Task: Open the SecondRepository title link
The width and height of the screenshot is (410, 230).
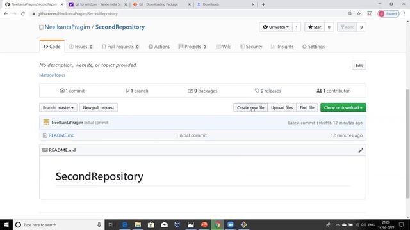Action: 120,27
